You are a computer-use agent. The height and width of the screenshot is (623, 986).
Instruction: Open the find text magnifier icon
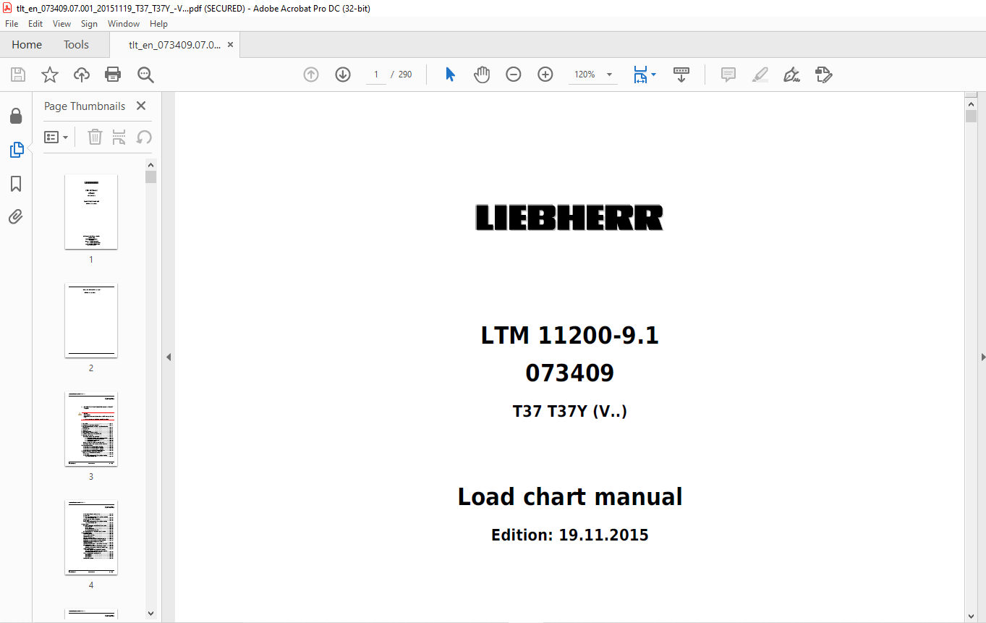click(145, 75)
